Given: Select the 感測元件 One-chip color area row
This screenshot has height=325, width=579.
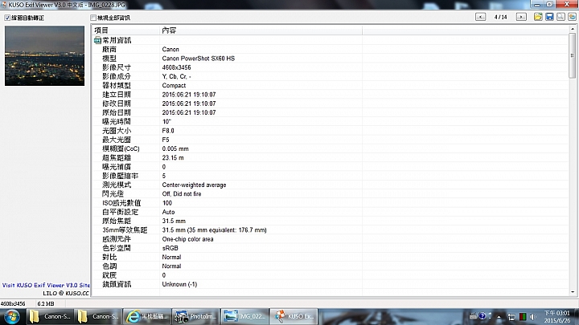Looking at the screenshot, I should 331,239.
